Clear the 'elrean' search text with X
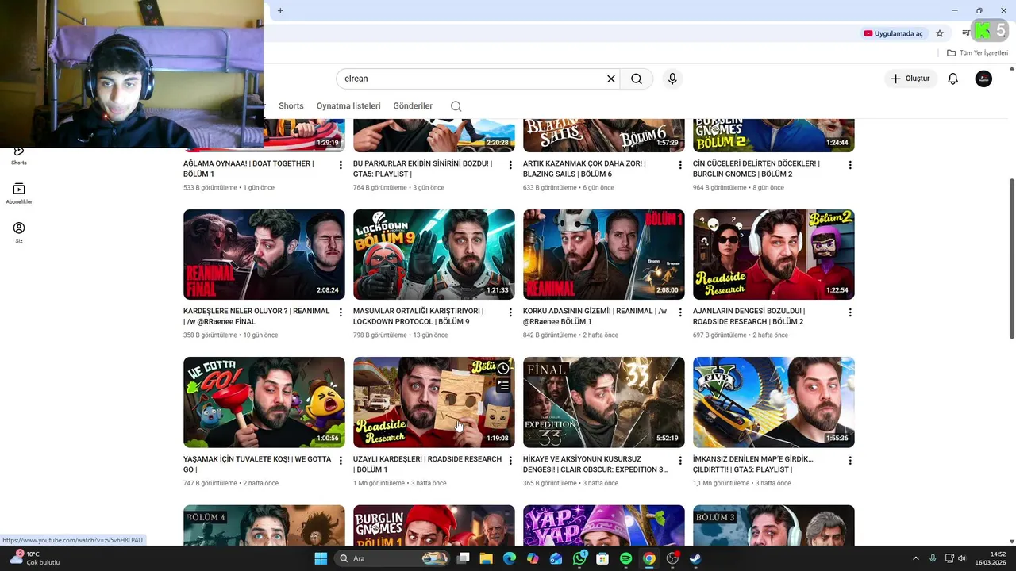Viewport: 1016px width, 571px height. point(611,79)
